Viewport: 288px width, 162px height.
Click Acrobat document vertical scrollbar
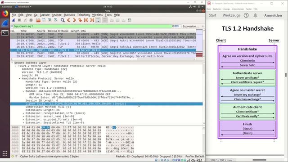[x=286, y=75]
